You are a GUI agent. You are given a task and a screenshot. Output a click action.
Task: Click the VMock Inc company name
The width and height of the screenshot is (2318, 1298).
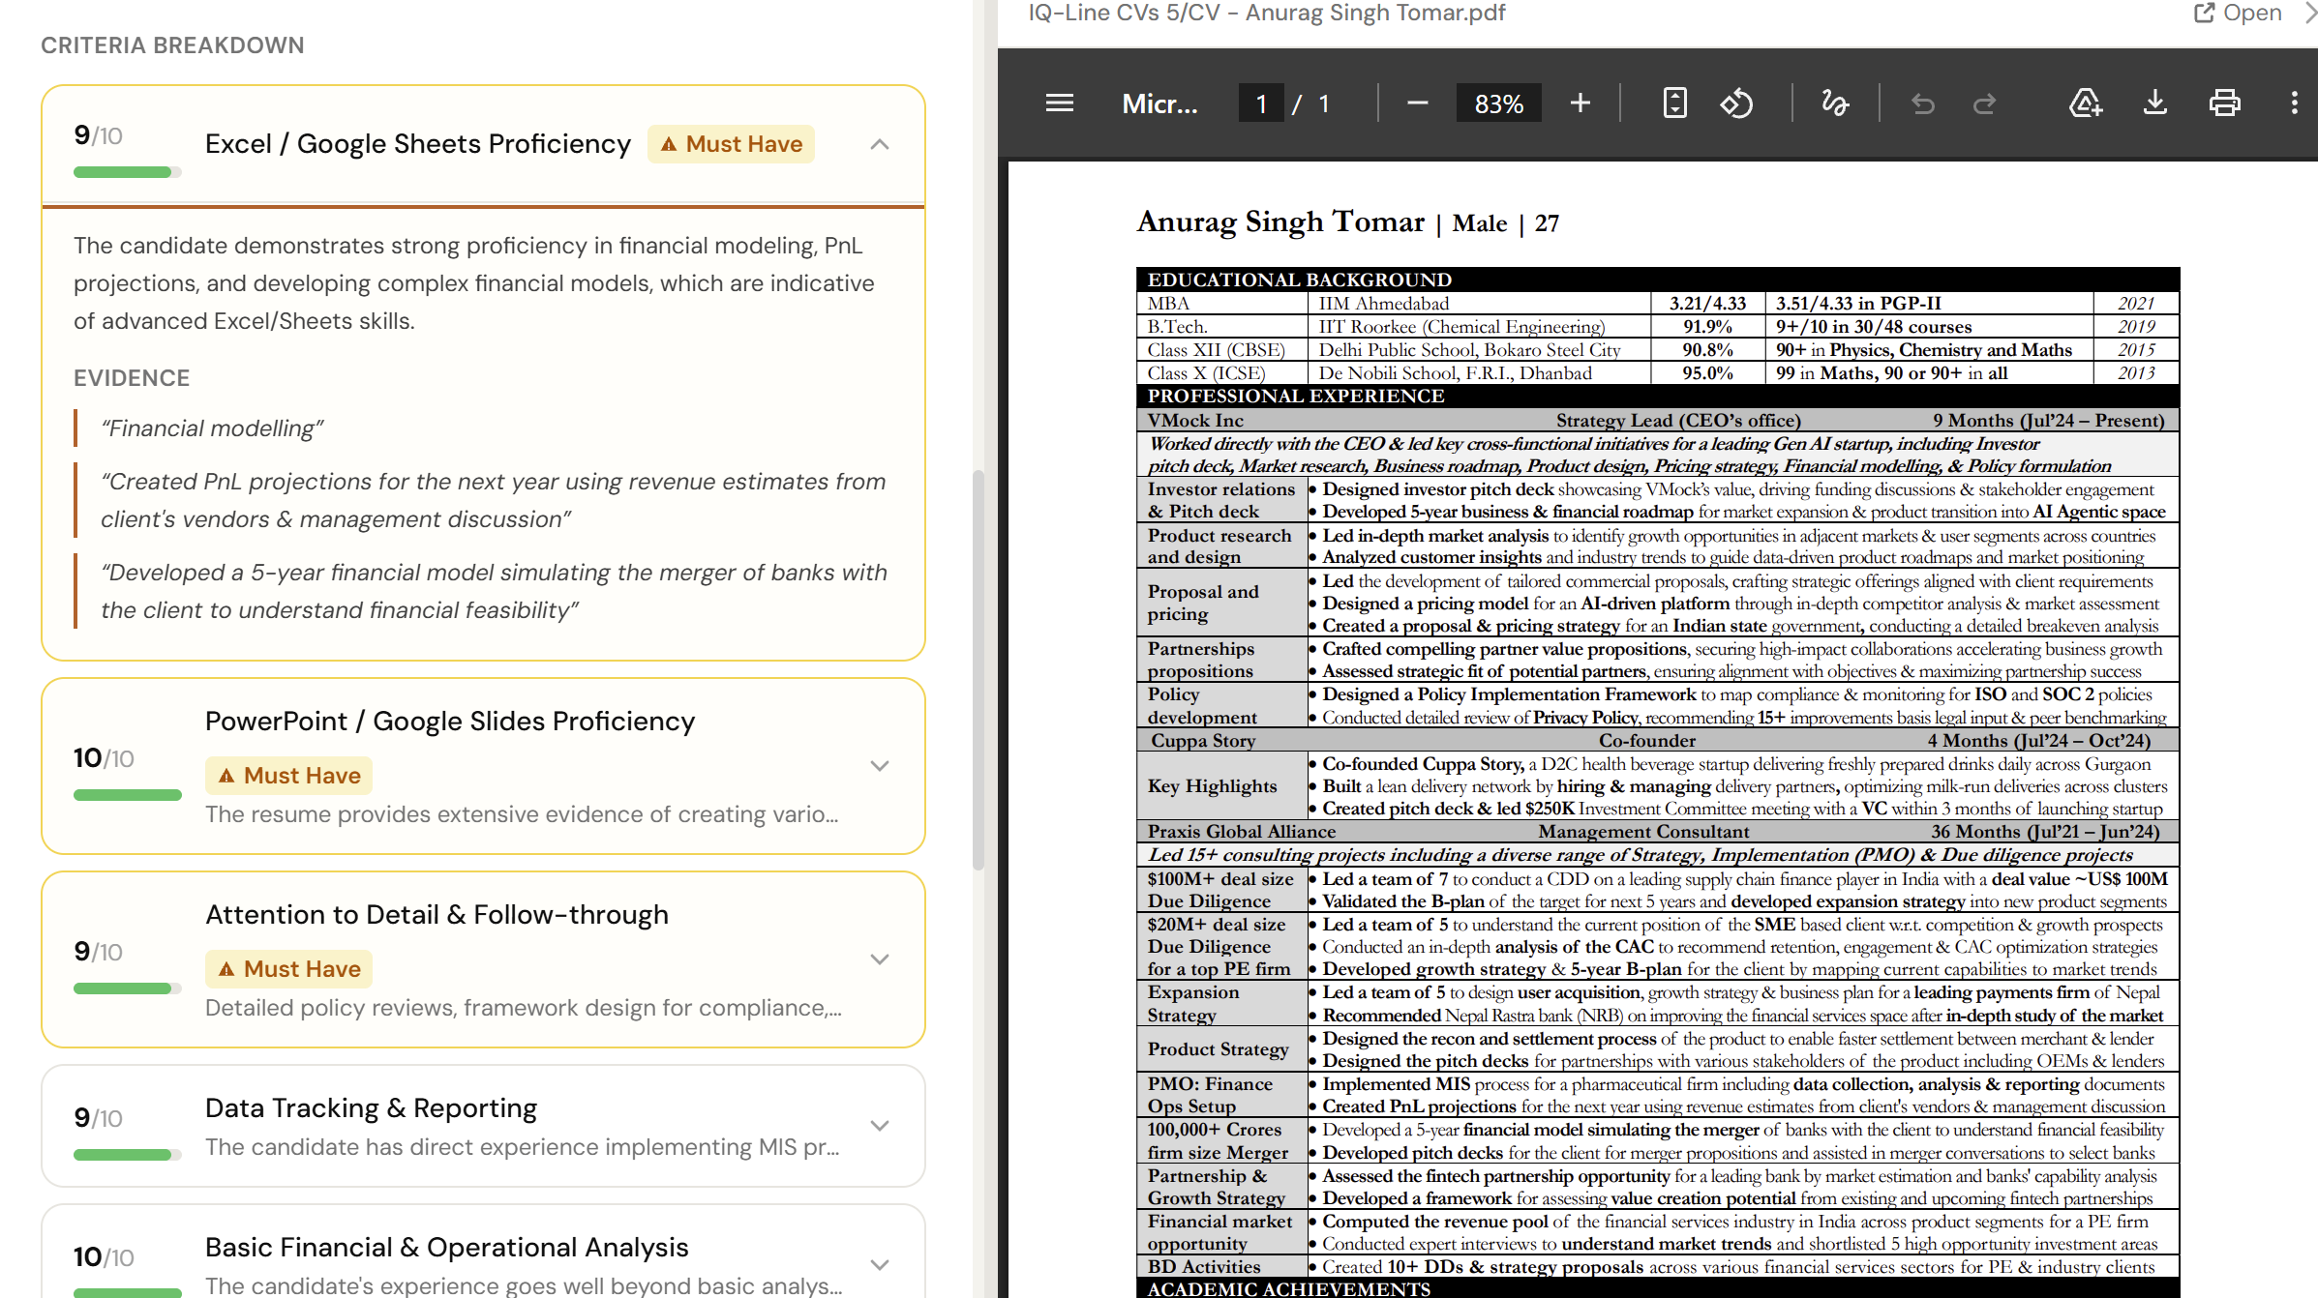[1195, 421]
